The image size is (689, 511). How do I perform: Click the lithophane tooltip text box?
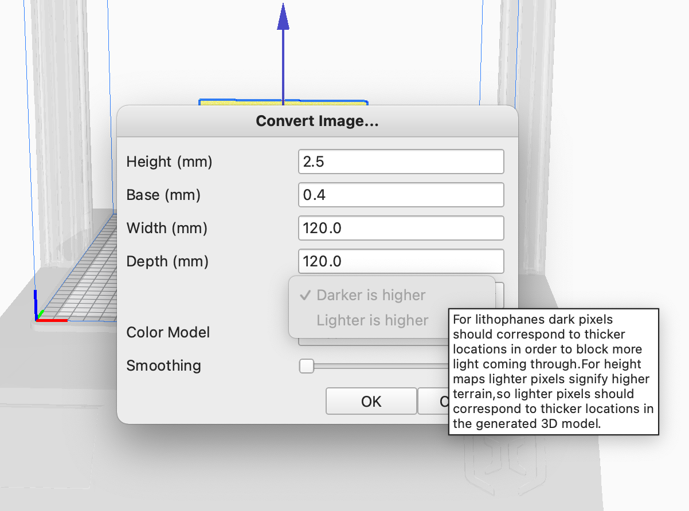click(x=553, y=371)
